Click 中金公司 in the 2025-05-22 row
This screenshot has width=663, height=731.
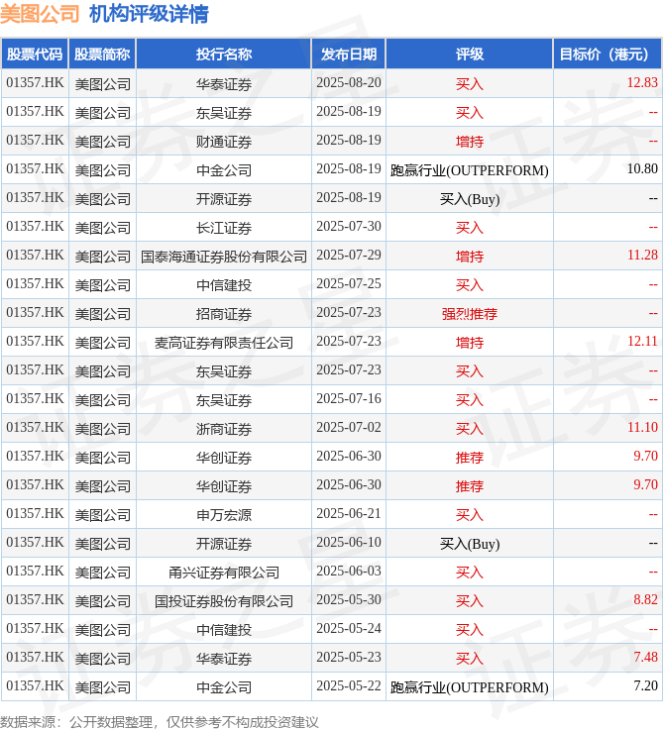pyautogui.click(x=224, y=687)
